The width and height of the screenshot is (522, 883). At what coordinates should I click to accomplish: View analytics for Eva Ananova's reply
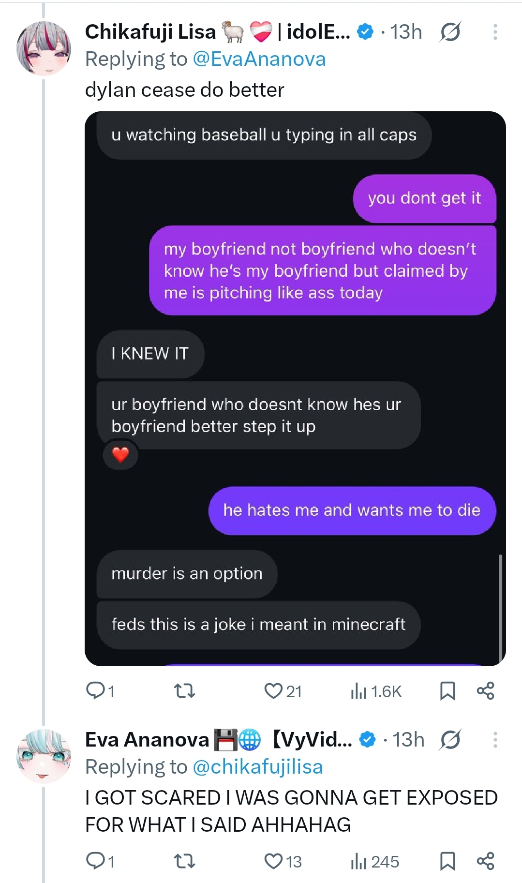[358, 862]
